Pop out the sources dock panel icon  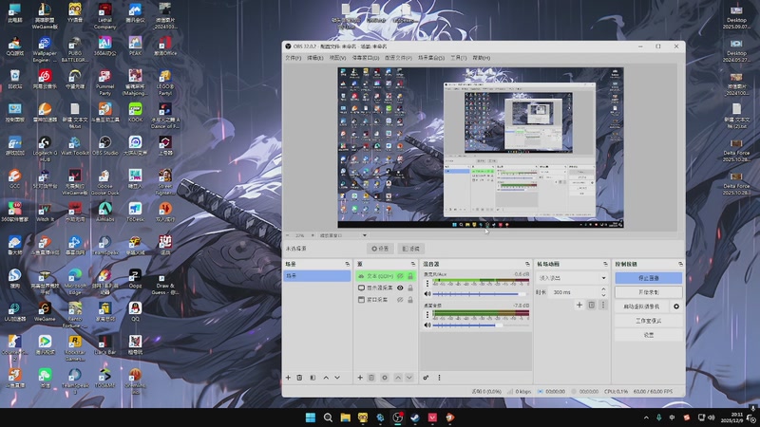(x=413, y=264)
